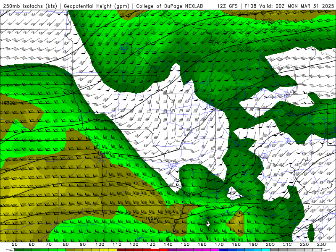Click the 140 knot scale label
336x252 pixels.
pos(168,244)
